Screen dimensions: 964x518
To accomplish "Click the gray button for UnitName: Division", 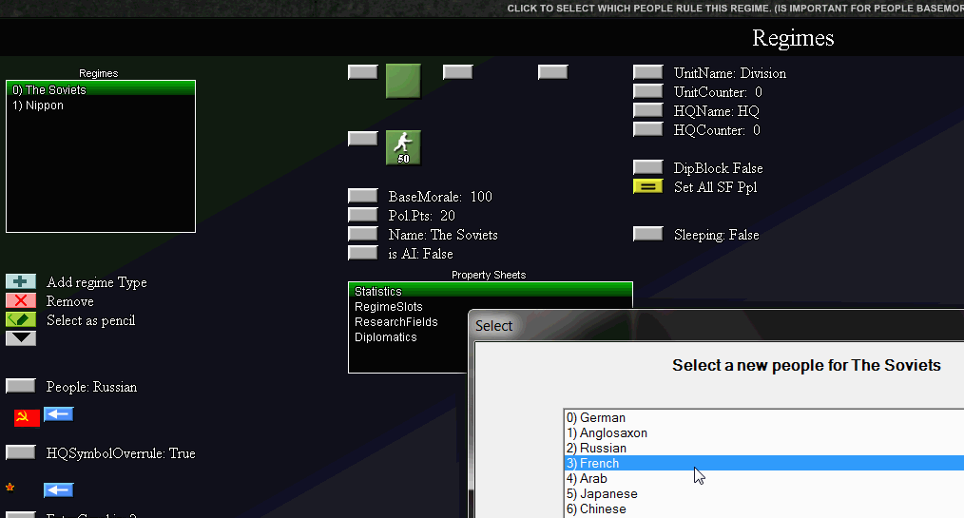I will coord(648,72).
